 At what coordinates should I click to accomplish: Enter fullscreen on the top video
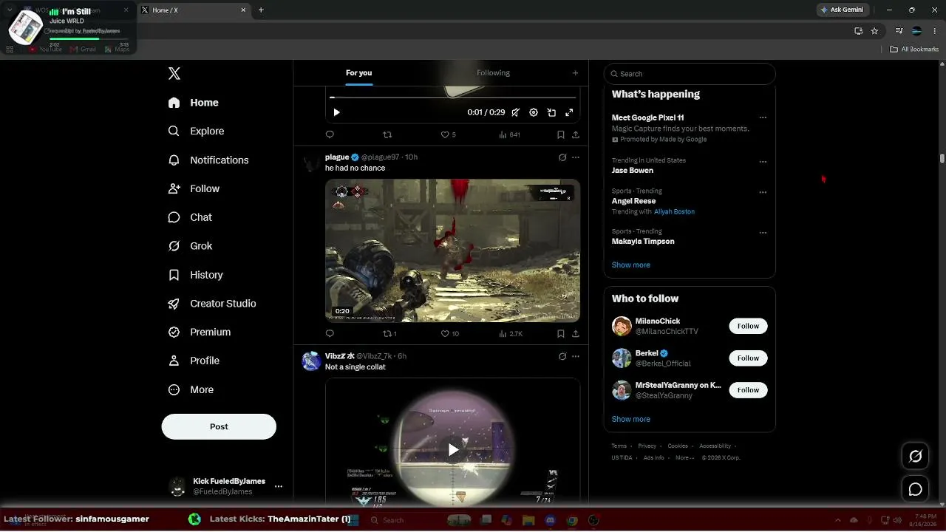[x=569, y=112]
